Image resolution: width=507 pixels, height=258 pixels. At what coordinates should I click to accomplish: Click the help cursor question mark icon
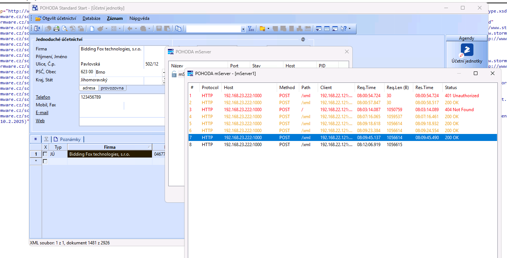[x=344, y=28]
